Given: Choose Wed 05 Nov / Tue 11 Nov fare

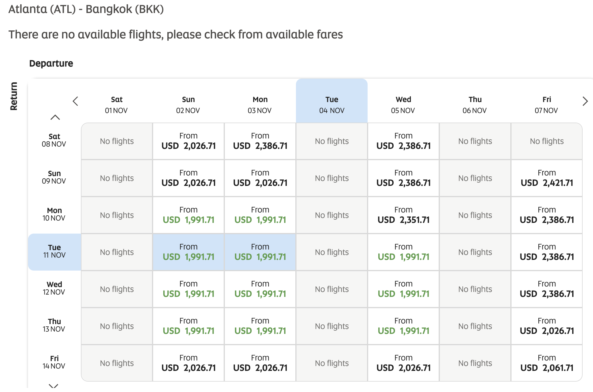Looking at the screenshot, I should 403,252.
